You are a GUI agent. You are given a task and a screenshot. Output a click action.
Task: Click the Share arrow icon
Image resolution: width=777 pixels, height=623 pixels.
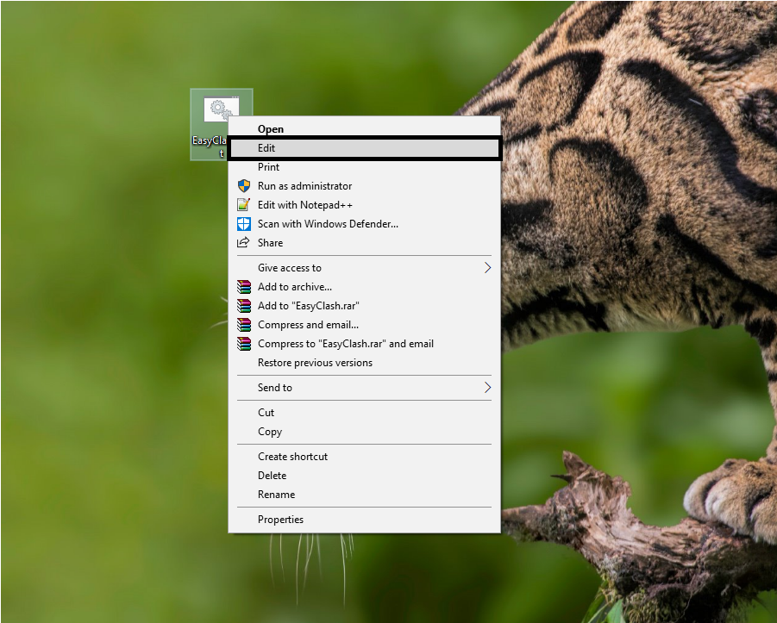pos(244,242)
